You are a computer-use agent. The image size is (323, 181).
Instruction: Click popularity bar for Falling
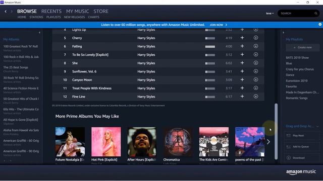coord(210,47)
